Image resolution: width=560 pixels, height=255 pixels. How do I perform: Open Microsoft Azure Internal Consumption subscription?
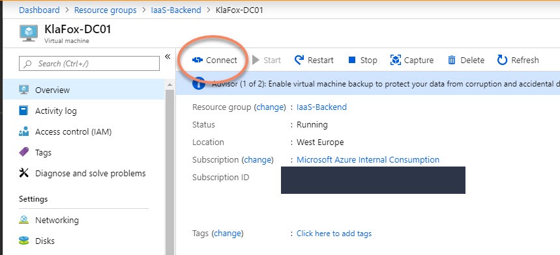(368, 159)
